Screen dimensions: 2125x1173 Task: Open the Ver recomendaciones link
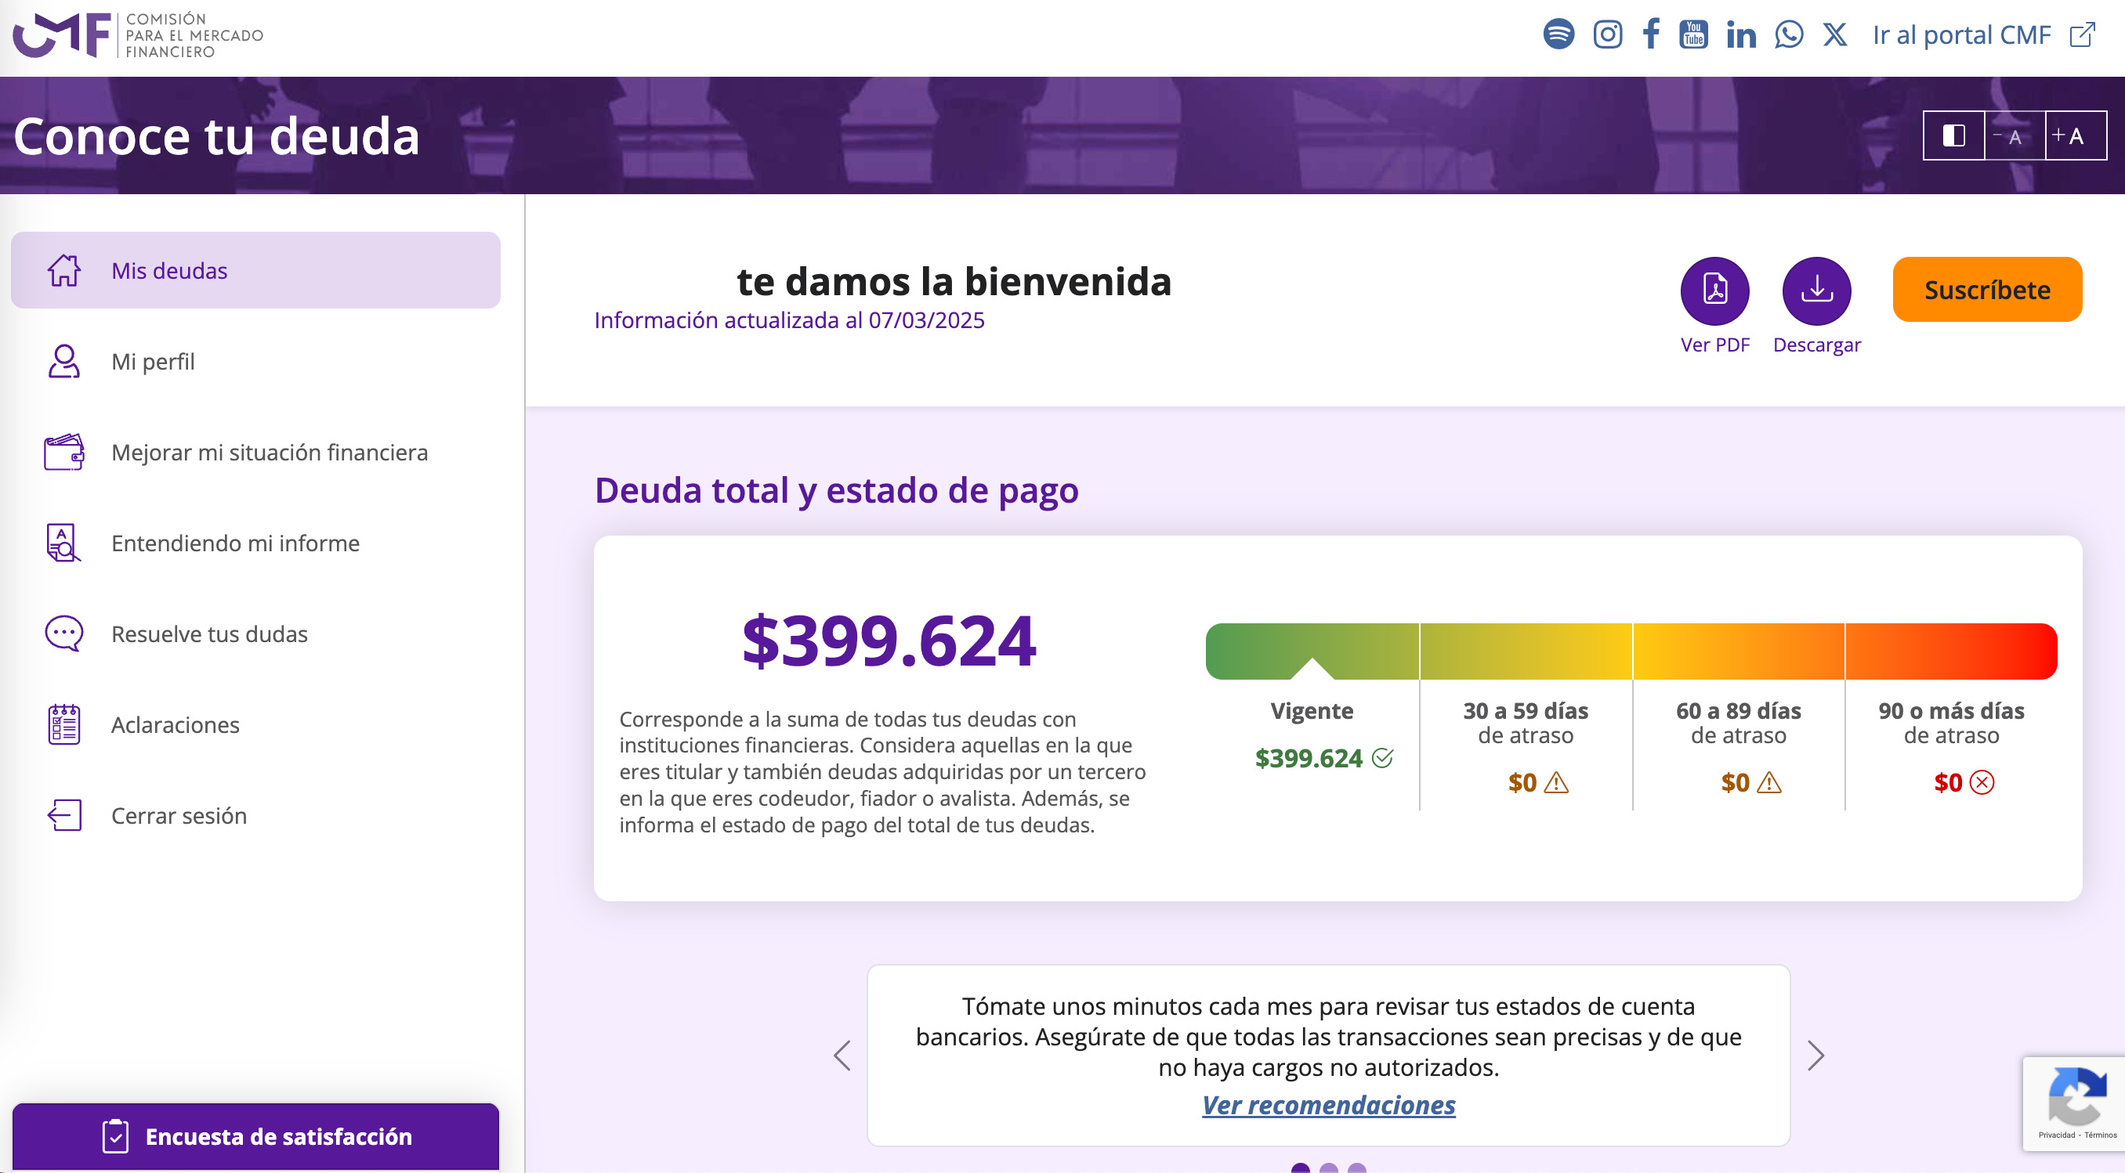coord(1328,1105)
